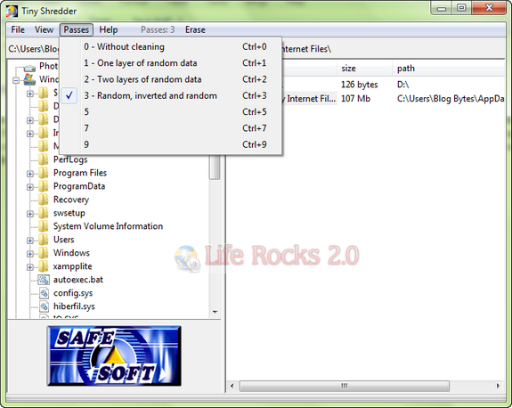Click the System Volume Information folder icon
Viewport: 512px width, 408px height.
click(x=43, y=226)
